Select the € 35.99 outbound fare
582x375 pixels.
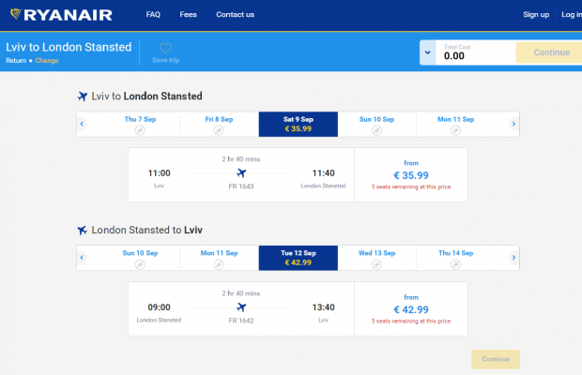pyautogui.click(x=409, y=175)
